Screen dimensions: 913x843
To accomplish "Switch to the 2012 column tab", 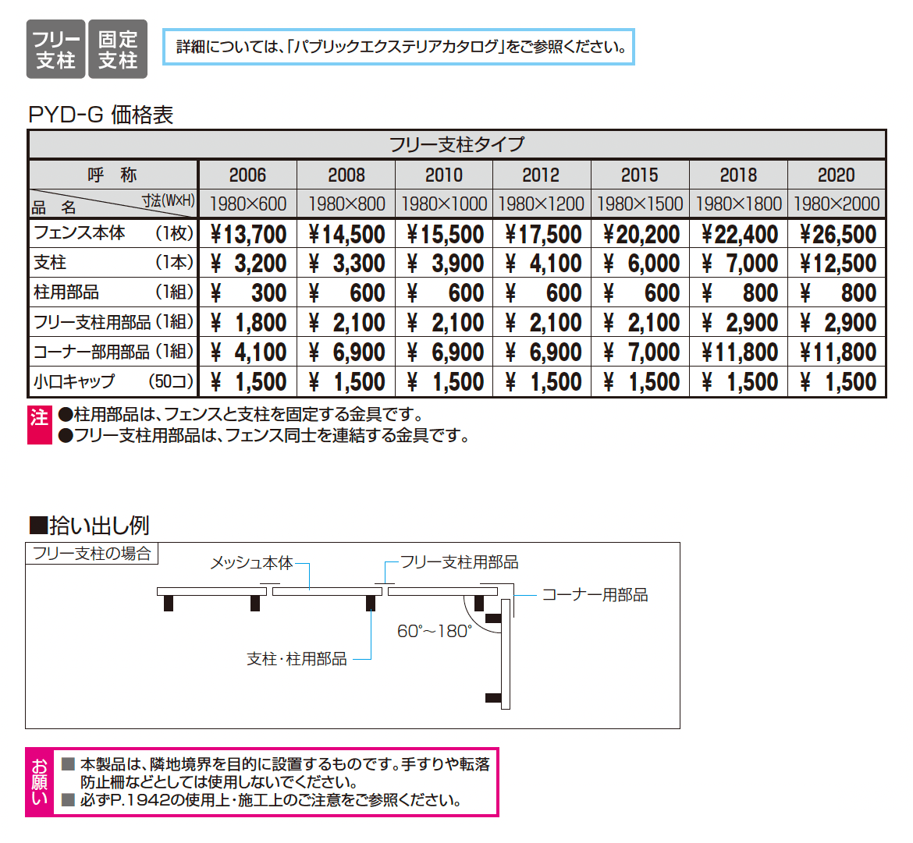I will pos(542,175).
